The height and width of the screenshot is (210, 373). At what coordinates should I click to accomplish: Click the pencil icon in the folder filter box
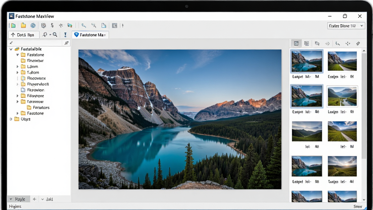coord(11,43)
